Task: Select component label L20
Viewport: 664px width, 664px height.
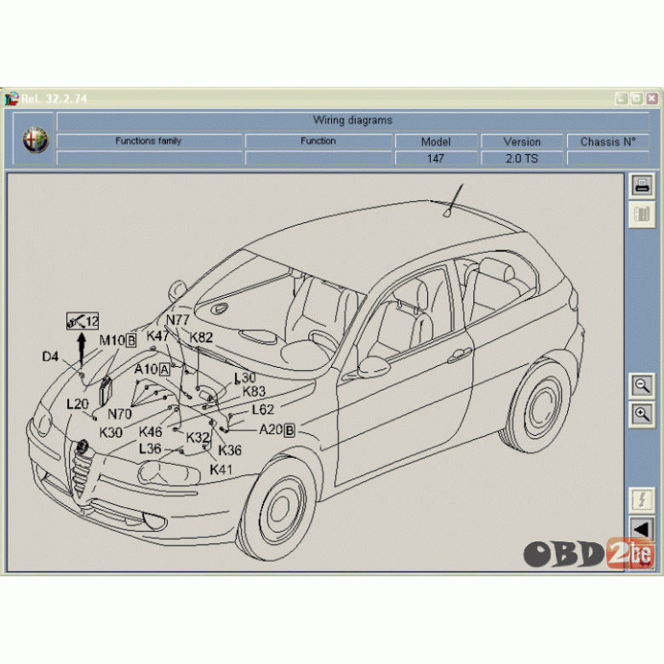Action: 78,404
